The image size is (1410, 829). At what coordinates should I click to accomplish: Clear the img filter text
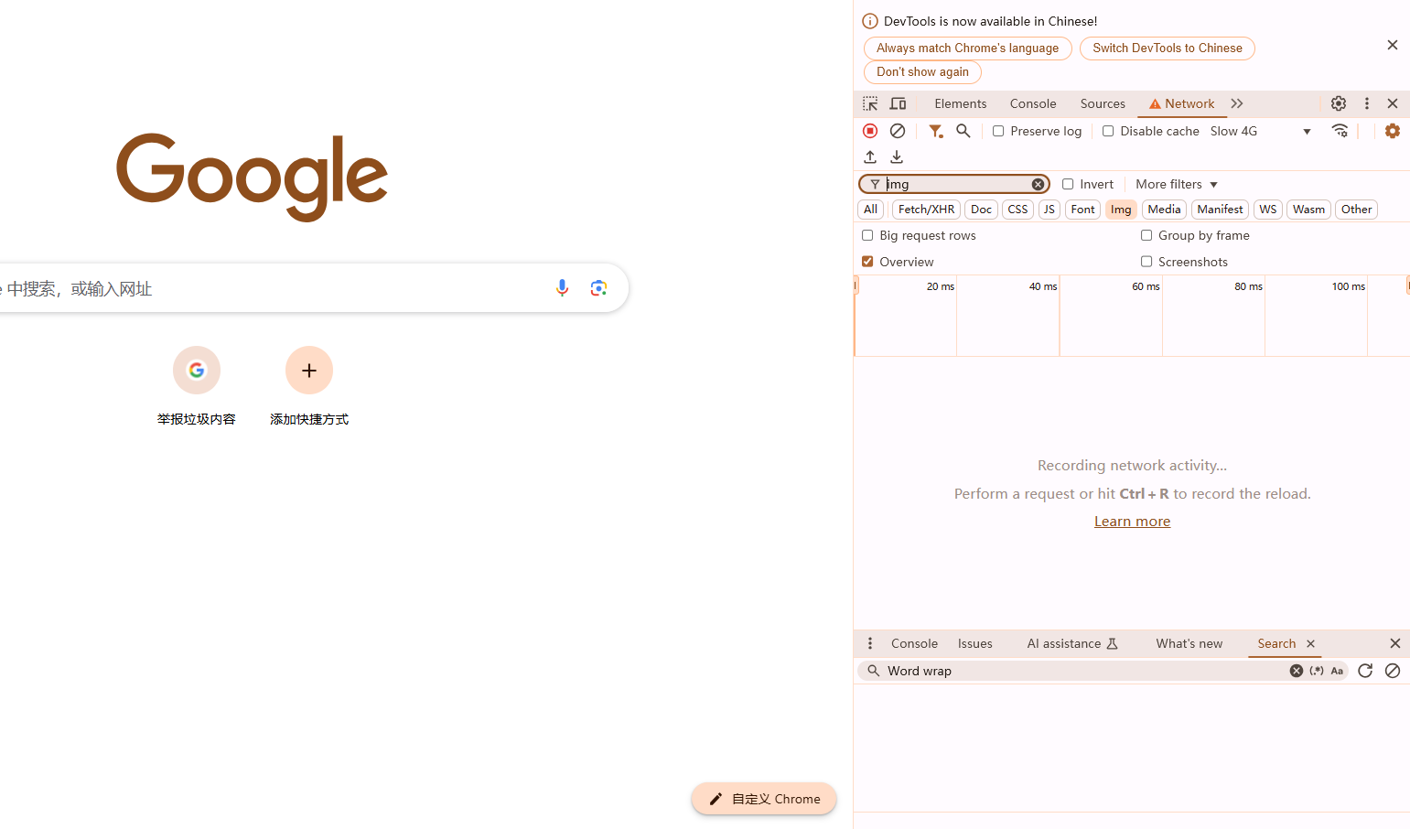[1038, 184]
